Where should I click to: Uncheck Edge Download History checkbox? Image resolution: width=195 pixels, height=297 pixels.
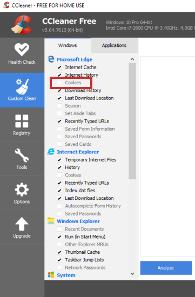tap(59, 90)
